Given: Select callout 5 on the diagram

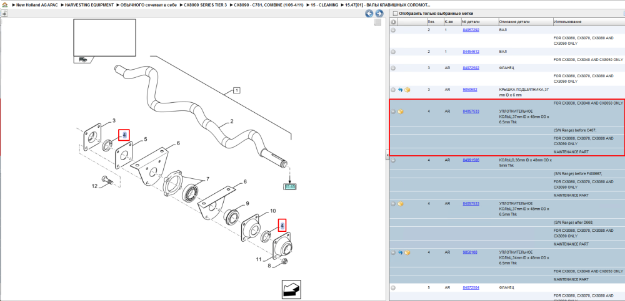Looking at the screenshot, I should [x=146, y=139].
